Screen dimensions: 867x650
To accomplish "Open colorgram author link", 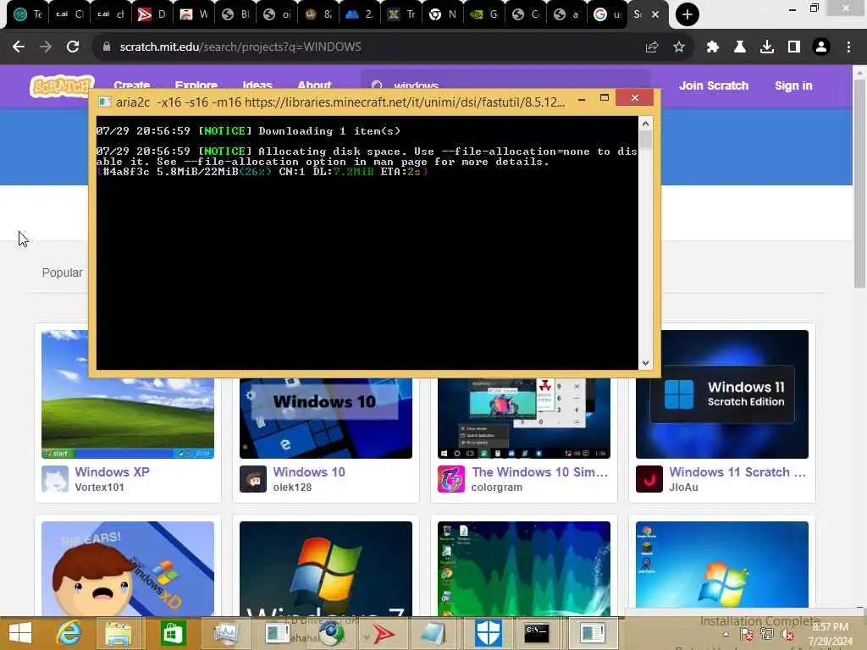I will point(496,487).
